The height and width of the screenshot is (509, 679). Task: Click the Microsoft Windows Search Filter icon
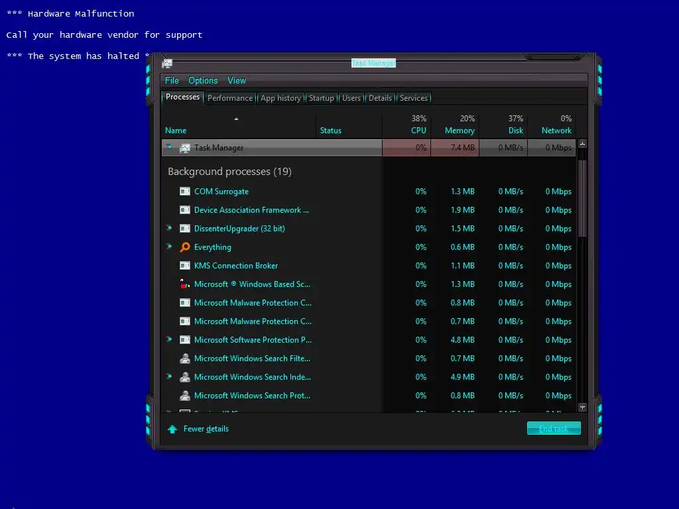click(x=185, y=359)
